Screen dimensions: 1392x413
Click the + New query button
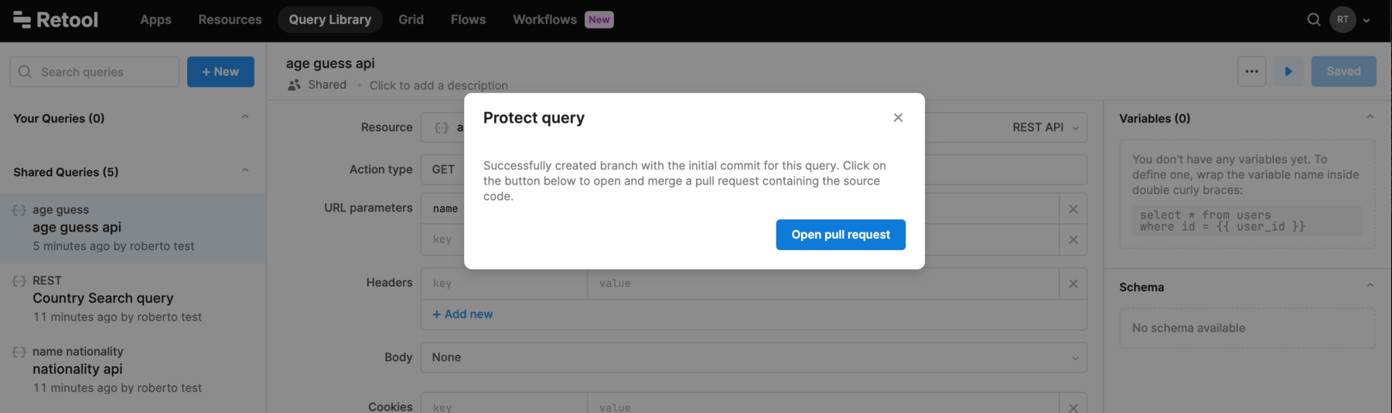click(x=220, y=72)
